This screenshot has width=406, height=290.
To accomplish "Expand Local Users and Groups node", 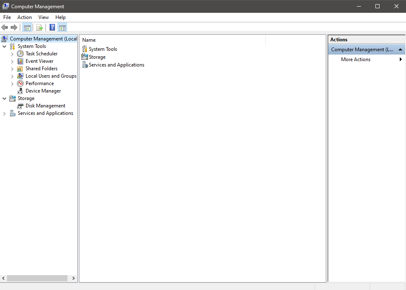I will point(12,76).
